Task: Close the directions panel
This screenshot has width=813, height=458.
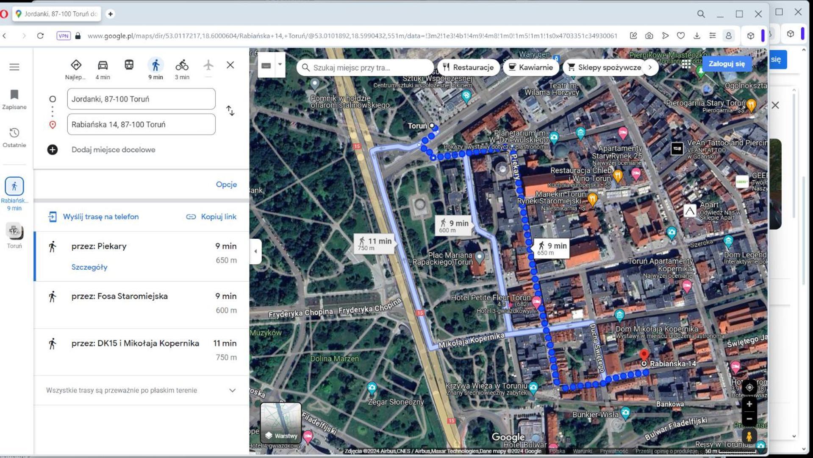Action: click(230, 65)
